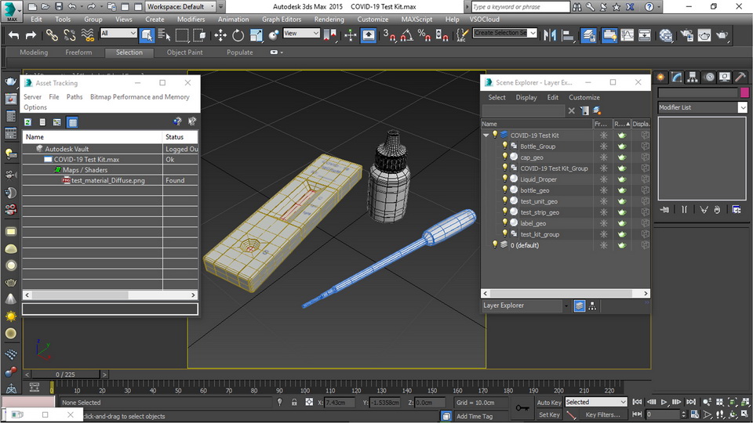Open the Modifier List dropdown

[x=742, y=107]
